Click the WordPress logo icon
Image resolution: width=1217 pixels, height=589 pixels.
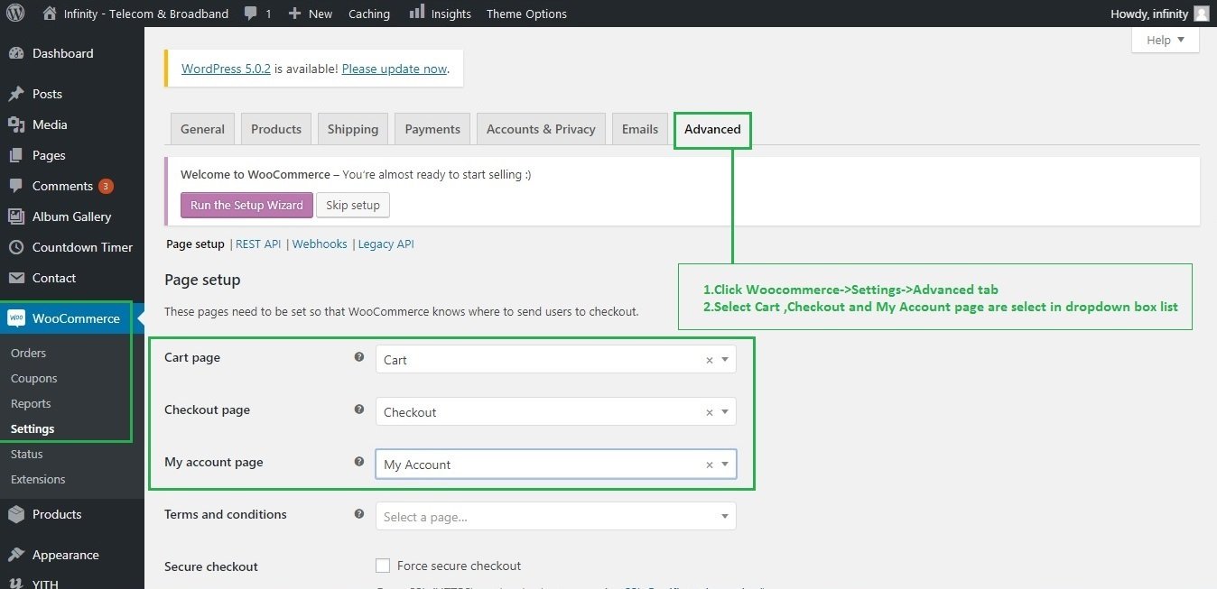coord(15,14)
